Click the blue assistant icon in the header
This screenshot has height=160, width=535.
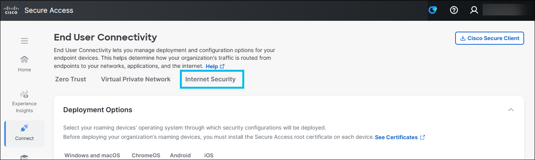[x=433, y=10]
